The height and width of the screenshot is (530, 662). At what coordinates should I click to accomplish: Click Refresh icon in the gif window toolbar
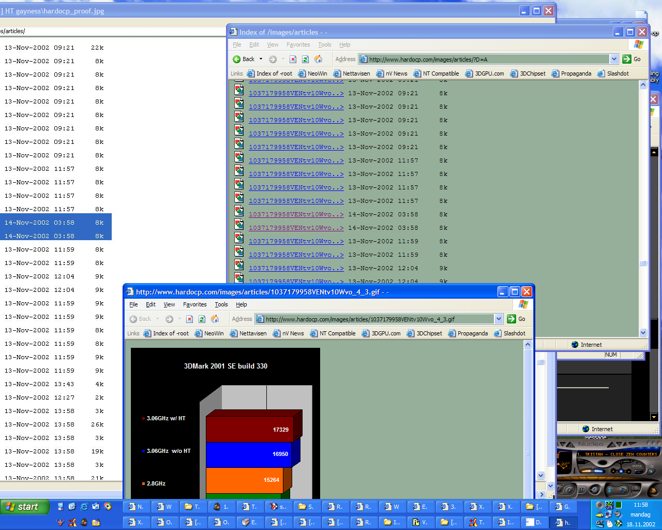[x=202, y=319]
